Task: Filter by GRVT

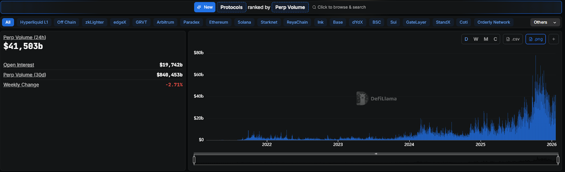Action: point(141,22)
